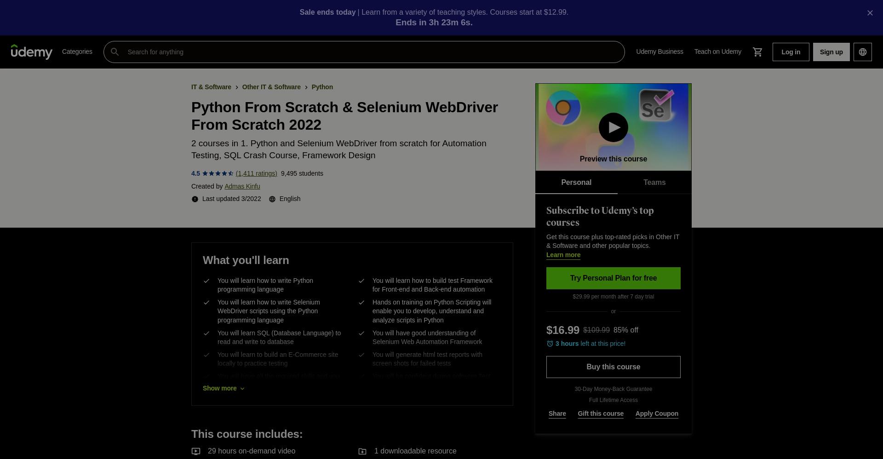Screen dimensions: 883x459
Task: Click the $16.99 price text
Action: 562,330
